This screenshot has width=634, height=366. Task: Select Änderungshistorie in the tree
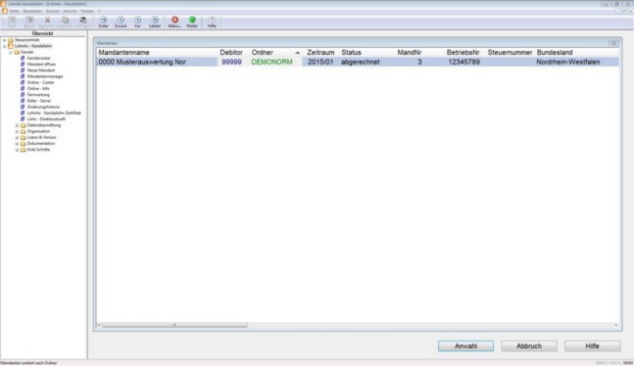pos(43,107)
